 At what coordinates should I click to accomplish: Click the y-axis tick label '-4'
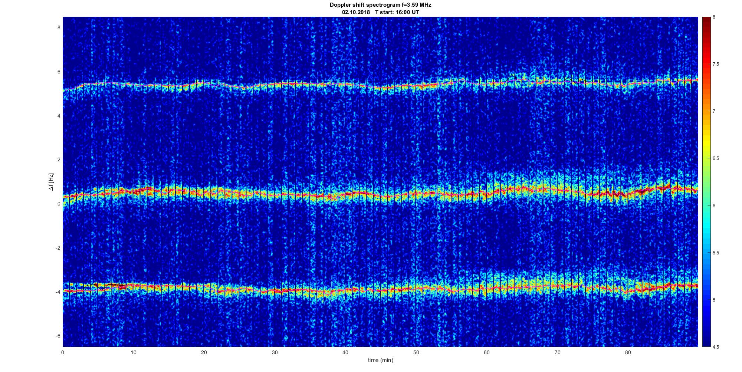[58, 292]
